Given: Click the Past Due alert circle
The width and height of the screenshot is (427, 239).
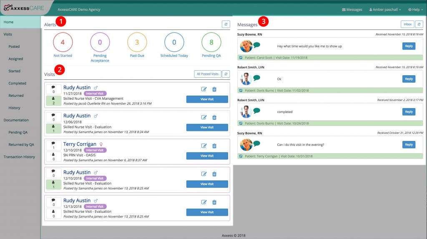Looking at the screenshot, I should click(x=137, y=42).
